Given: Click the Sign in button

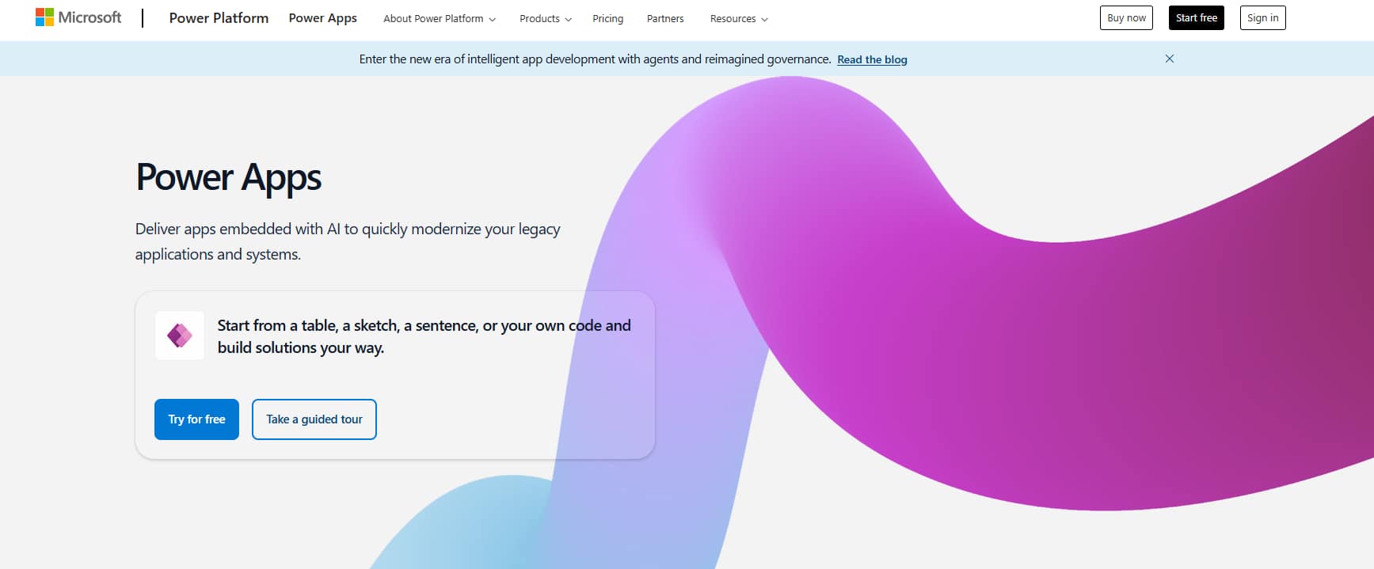Looking at the screenshot, I should 1262,18.
